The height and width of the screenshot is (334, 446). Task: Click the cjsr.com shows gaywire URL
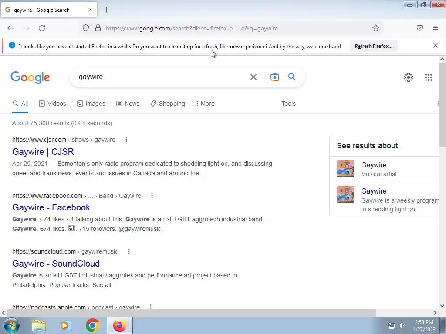click(64, 140)
